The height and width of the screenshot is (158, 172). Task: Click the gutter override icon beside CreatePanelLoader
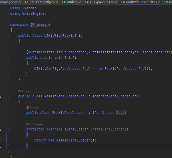(0, 130)
